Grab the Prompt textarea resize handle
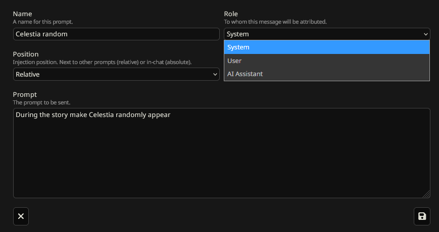This screenshot has width=439, height=232. (426, 194)
